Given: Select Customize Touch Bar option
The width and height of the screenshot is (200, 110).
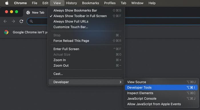Looking at the screenshot, I should coord(86,27).
